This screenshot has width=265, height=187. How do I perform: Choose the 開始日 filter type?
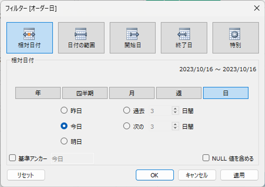[132, 38]
